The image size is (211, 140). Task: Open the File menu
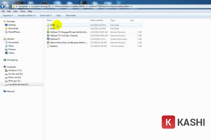coord(3,11)
